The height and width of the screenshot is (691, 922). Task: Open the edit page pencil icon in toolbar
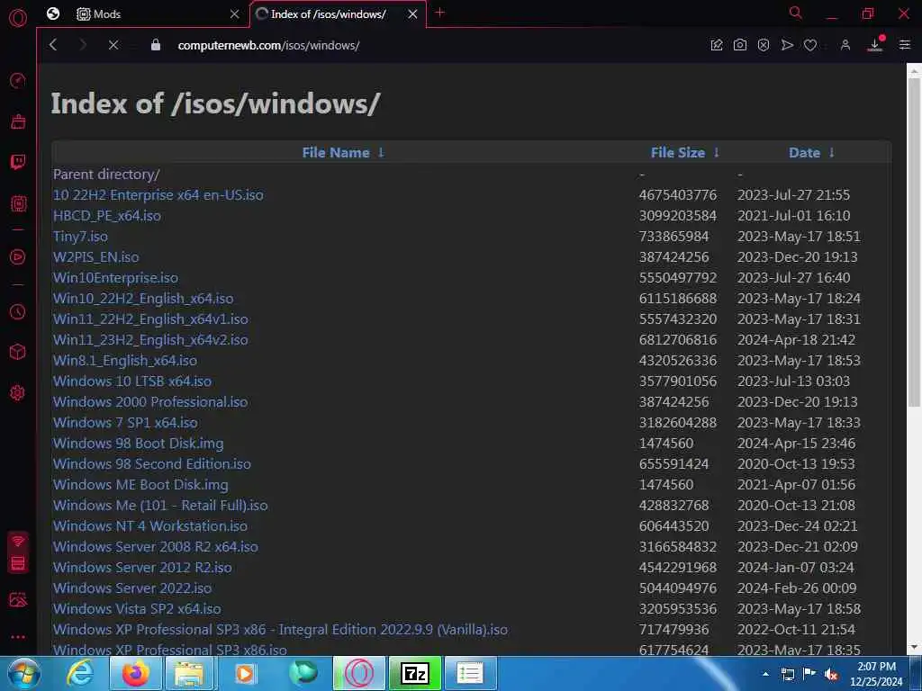pyautogui.click(x=716, y=45)
